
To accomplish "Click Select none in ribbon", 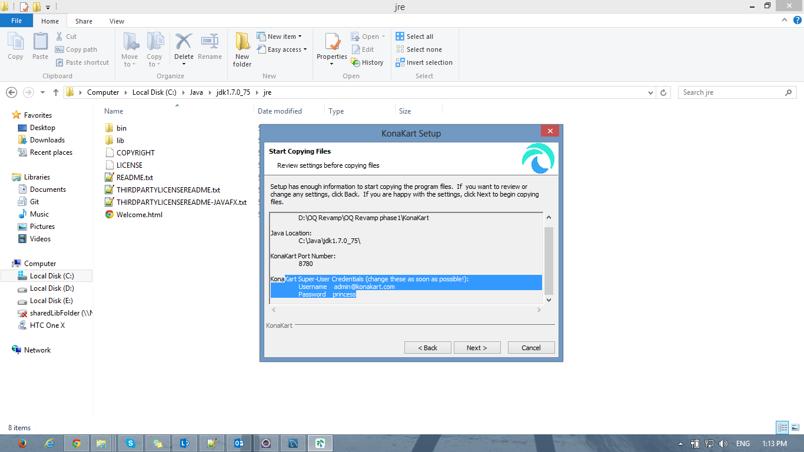I will coord(419,49).
